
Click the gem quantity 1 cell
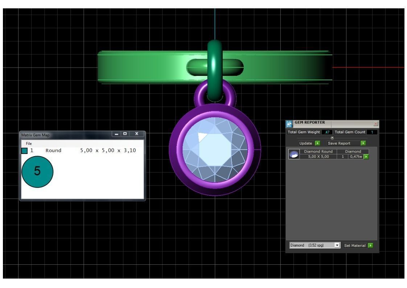coord(343,157)
